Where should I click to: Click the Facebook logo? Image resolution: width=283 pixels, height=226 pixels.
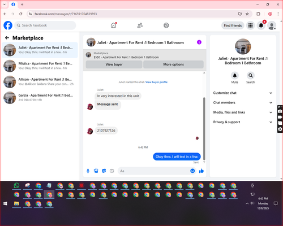8,25
